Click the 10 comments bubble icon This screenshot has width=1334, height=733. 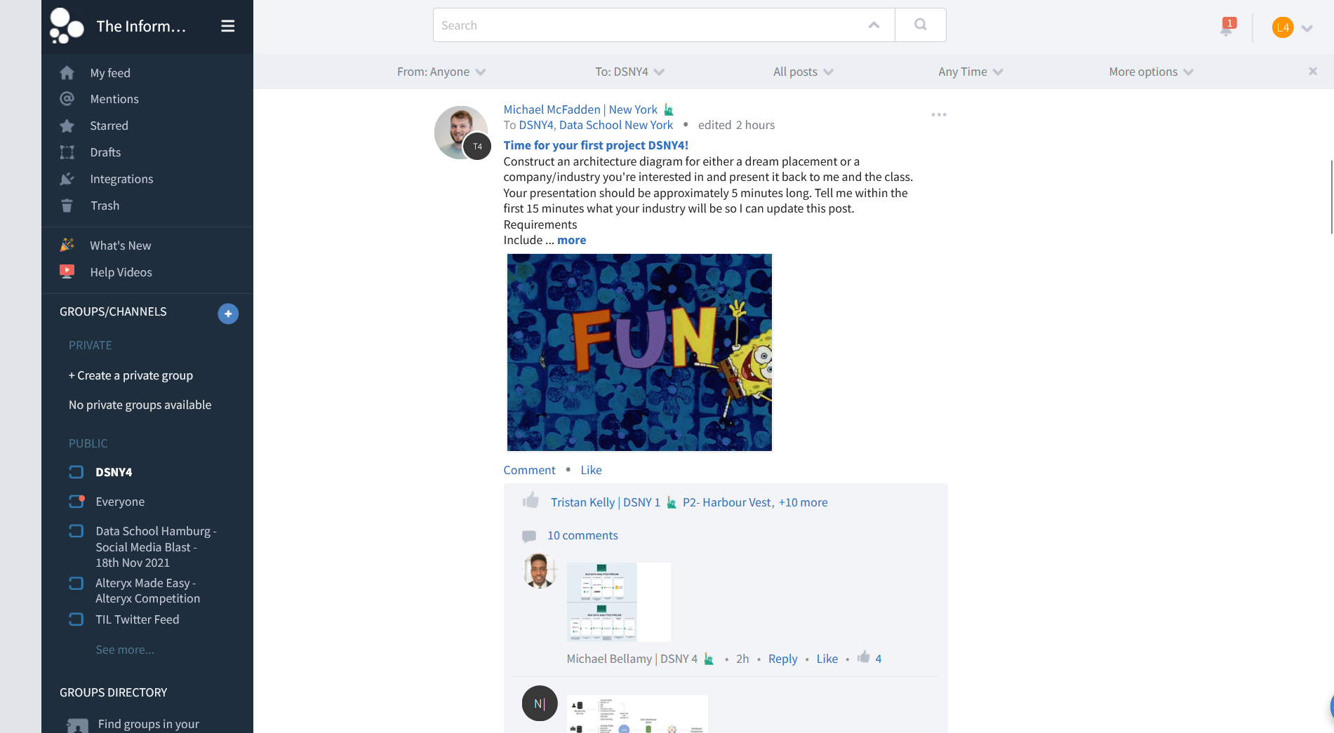coord(529,536)
